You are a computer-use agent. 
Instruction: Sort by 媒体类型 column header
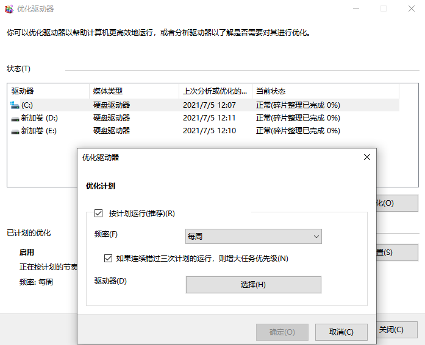(x=134, y=91)
